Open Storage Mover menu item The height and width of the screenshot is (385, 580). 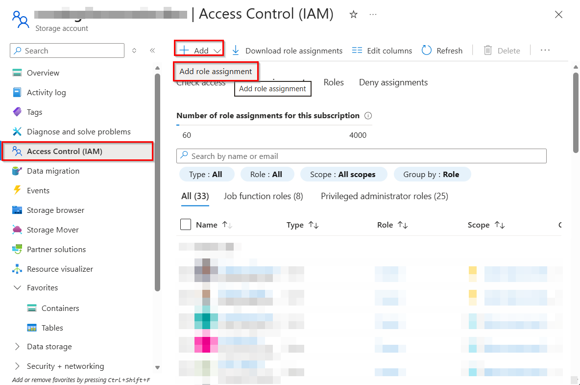pyautogui.click(x=52, y=230)
